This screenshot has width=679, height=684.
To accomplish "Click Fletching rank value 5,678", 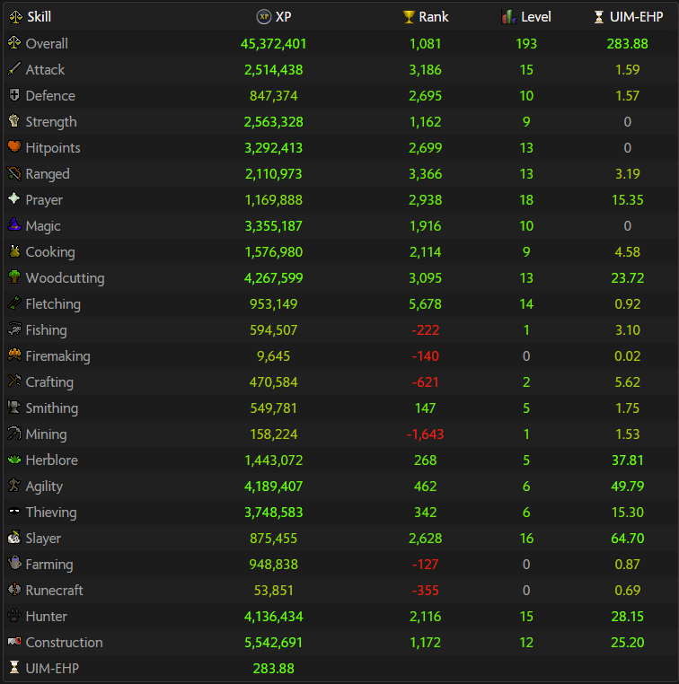I will click(426, 304).
